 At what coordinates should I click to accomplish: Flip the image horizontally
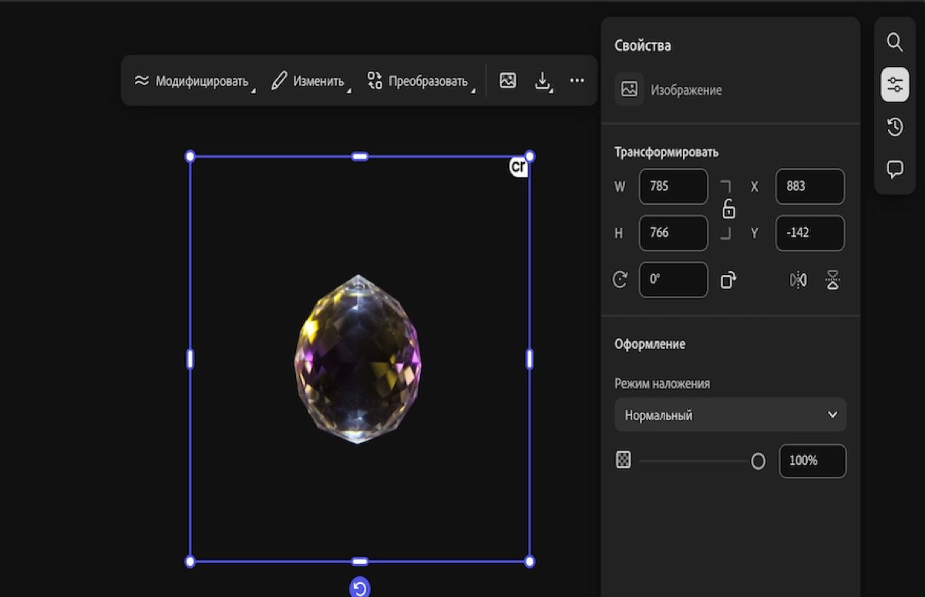[799, 280]
